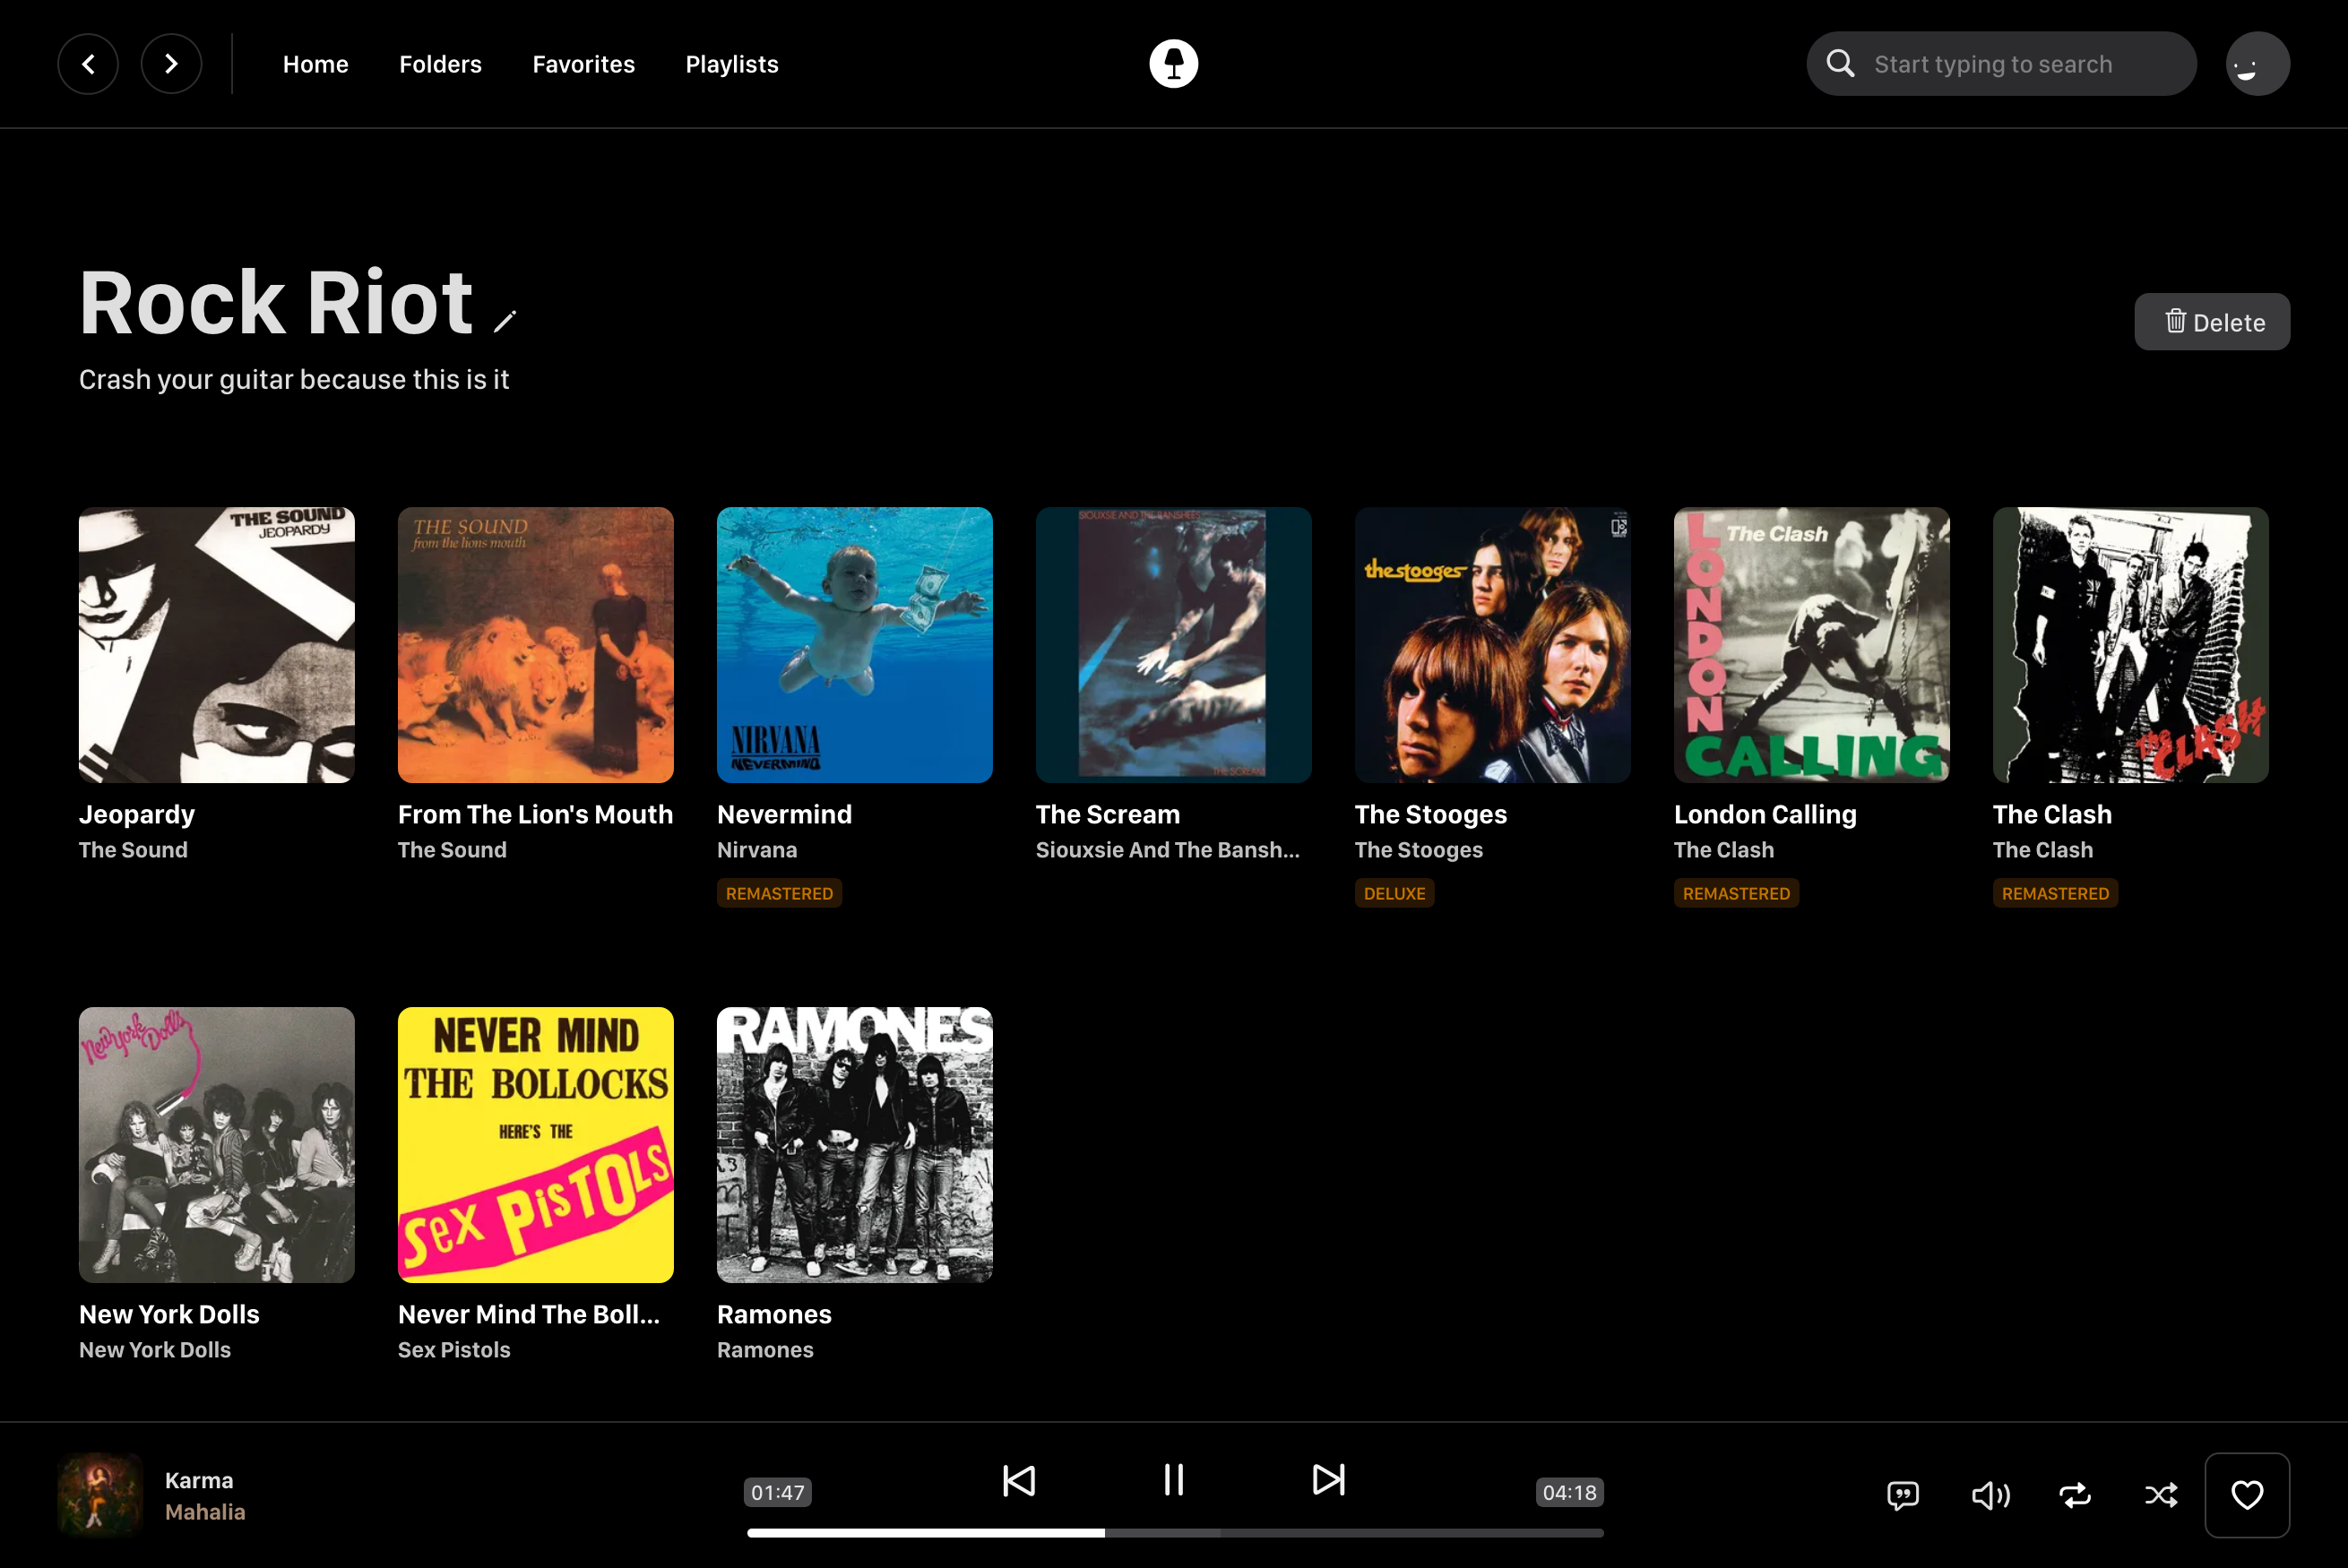The width and height of the screenshot is (2348, 1568).
Task: Click the REMASTERED tag under London Calling
Action: [x=1736, y=893]
